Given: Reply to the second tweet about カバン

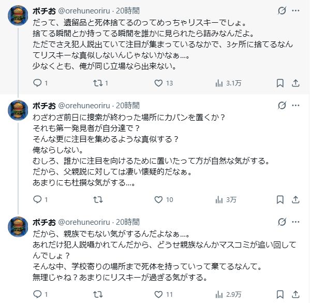Looking at the screenshot, I should (x=37, y=199).
